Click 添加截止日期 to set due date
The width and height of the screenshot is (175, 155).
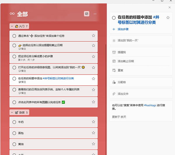tap(125, 61)
